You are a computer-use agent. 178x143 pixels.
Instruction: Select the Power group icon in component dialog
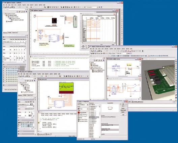[x=79, y=109]
